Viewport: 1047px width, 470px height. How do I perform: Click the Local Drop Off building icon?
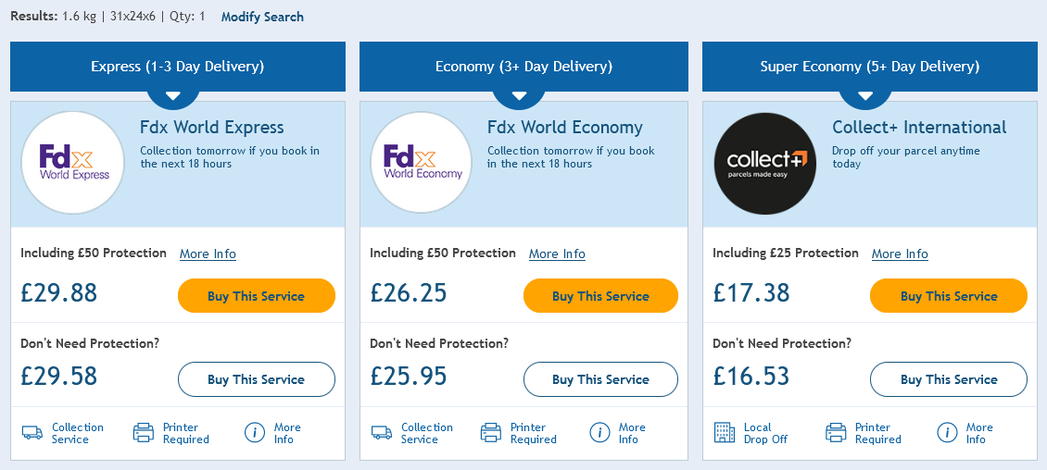point(724,433)
